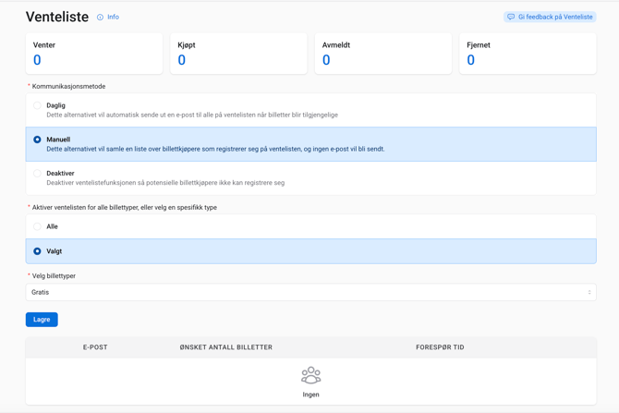Viewport: 619px width, 413px height.
Task: Select the Manuell radio button
Action: click(x=37, y=140)
